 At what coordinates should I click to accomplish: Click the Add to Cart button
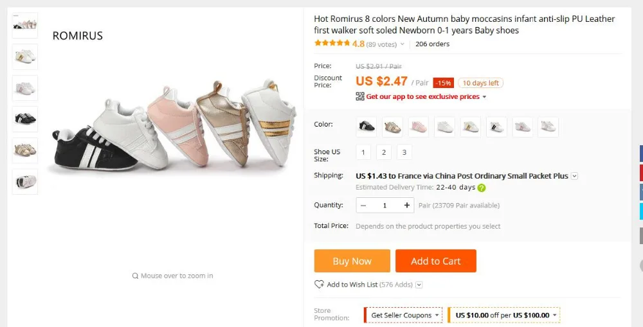[435, 261]
